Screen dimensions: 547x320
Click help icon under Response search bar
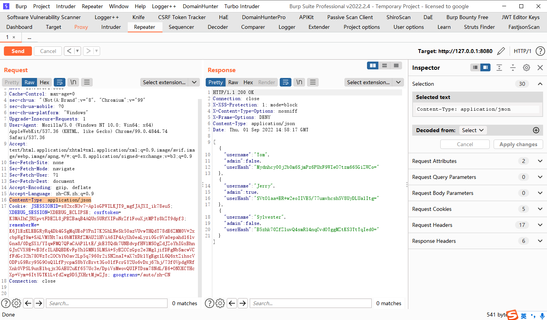210,303
